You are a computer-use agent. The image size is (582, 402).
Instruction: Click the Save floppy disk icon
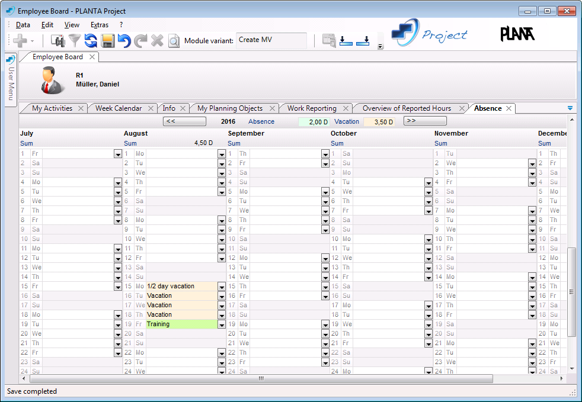pos(108,40)
